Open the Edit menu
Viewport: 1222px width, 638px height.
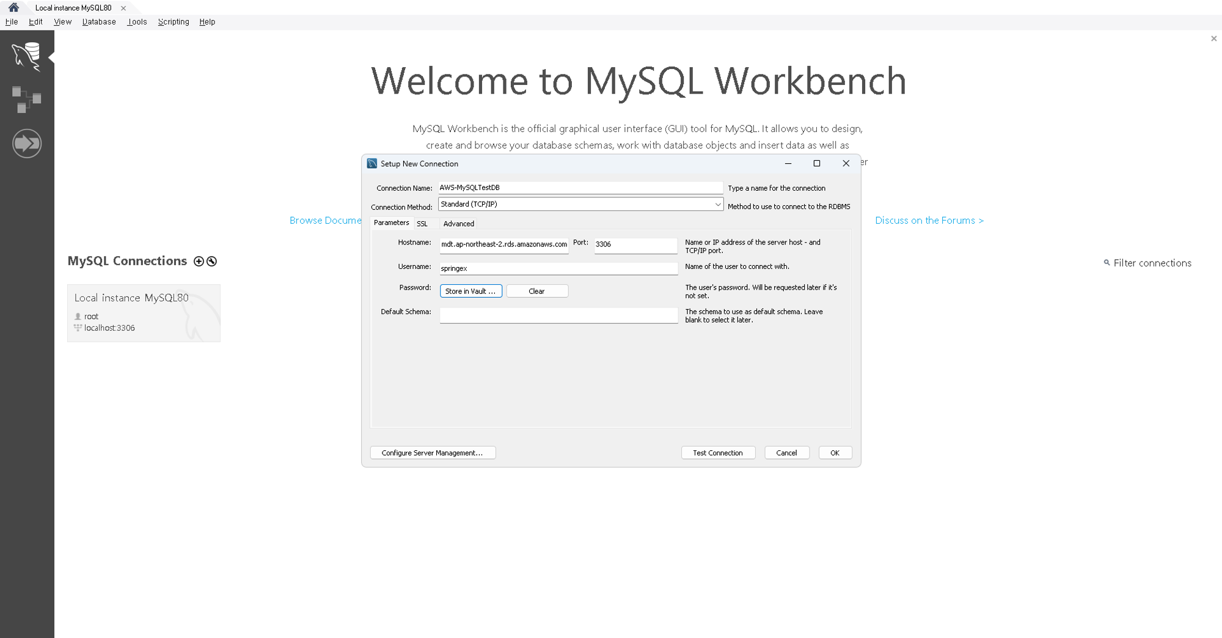(x=35, y=21)
